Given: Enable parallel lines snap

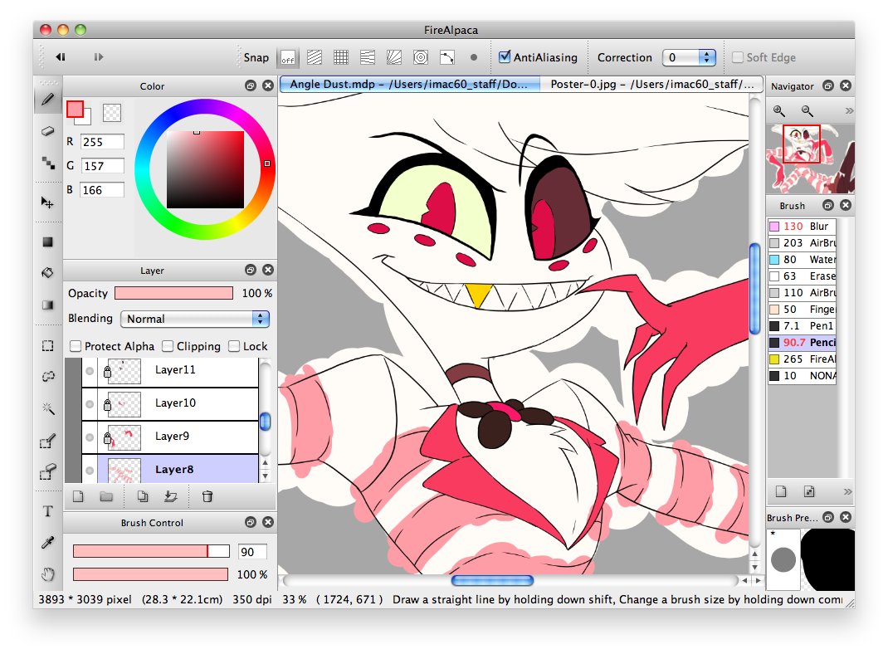Looking at the screenshot, I should pyautogui.click(x=315, y=57).
